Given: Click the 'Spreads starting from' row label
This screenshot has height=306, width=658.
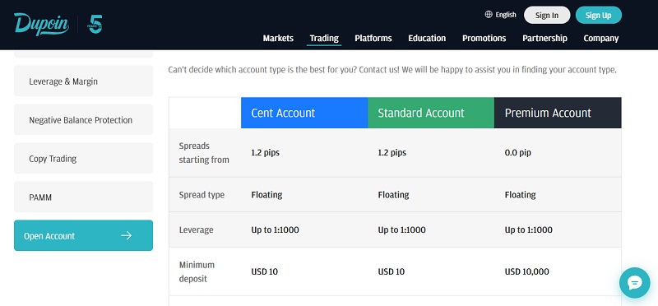Looking at the screenshot, I should point(204,153).
